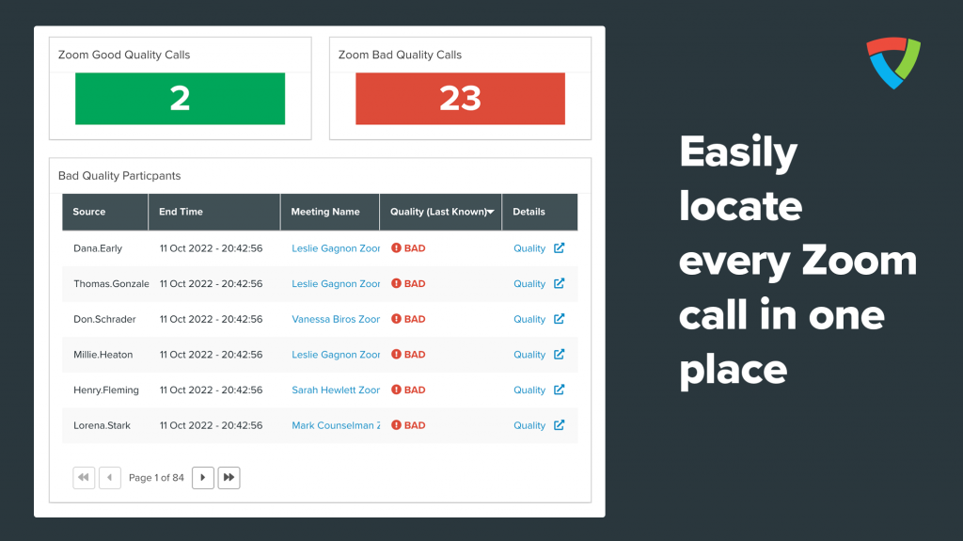Open Leslie Gagnon meeting link for Dana.Early
Viewport: 963px width, 541px height.
[336, 248]
